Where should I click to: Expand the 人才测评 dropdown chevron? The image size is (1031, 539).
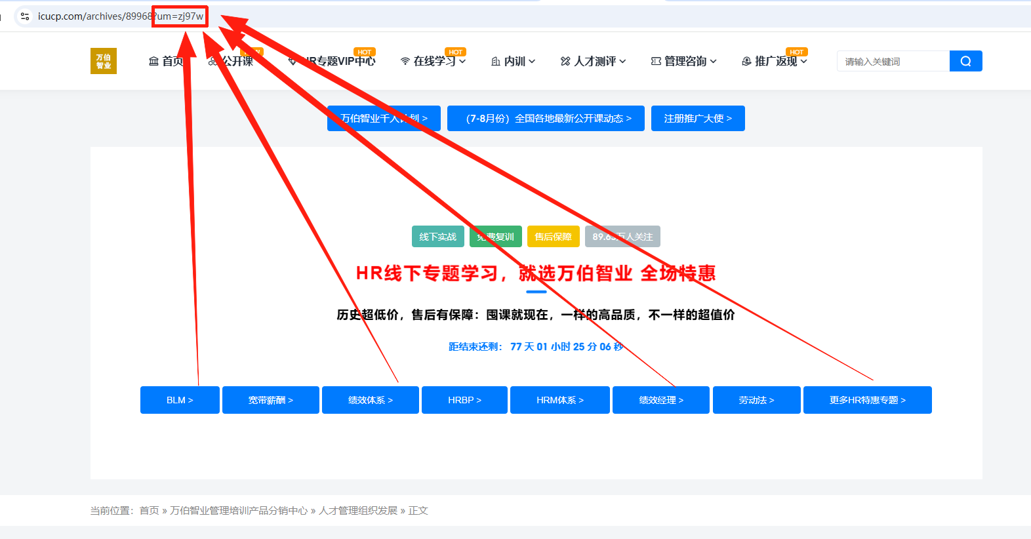[622, 62]
